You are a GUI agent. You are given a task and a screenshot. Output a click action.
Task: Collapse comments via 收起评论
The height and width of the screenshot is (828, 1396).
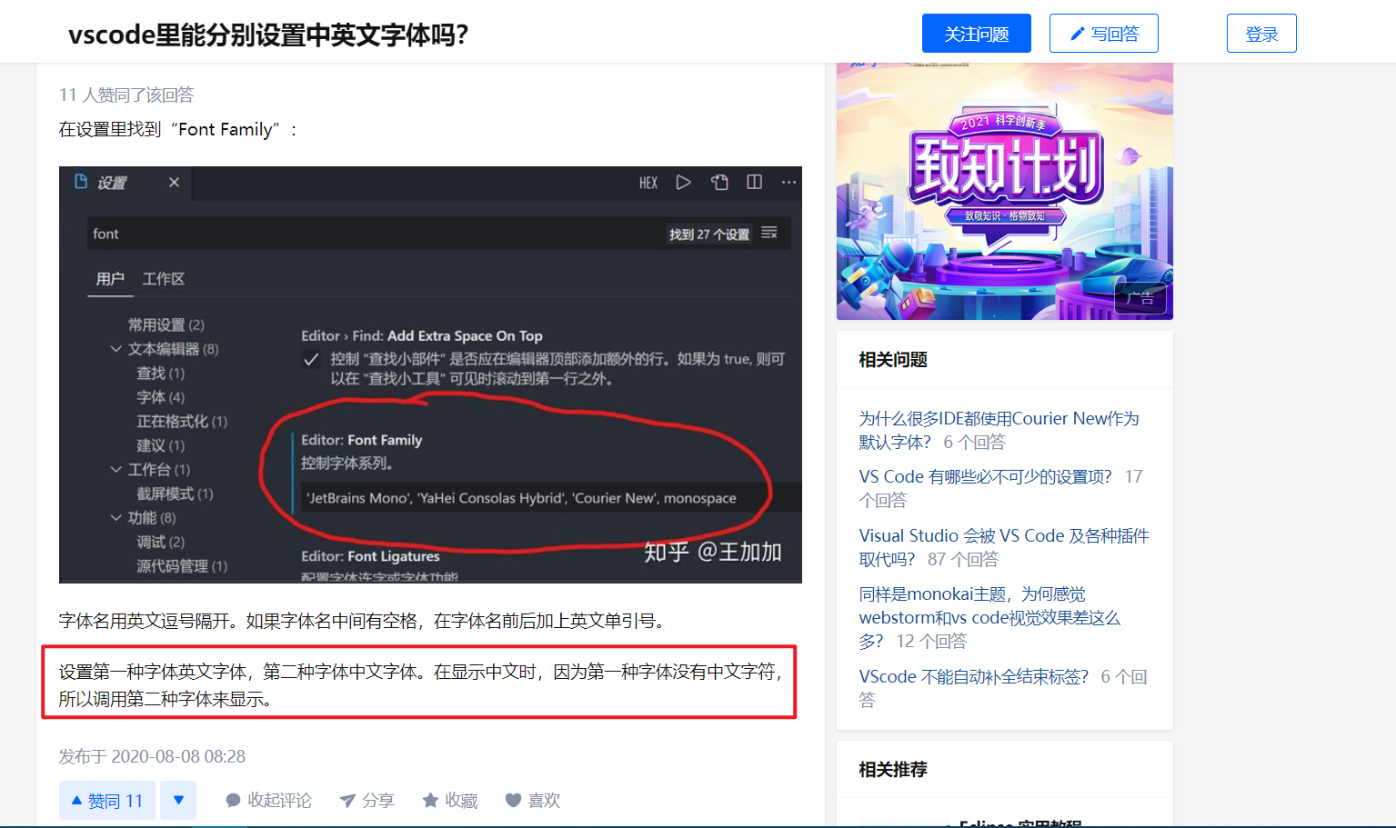268,801
